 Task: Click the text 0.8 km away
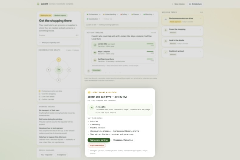click(95, 125)
